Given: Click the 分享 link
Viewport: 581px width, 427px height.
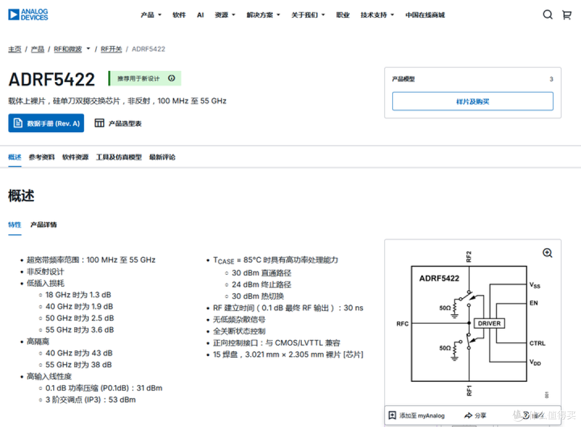Looking at the screenshot, I should coord(480,416).
